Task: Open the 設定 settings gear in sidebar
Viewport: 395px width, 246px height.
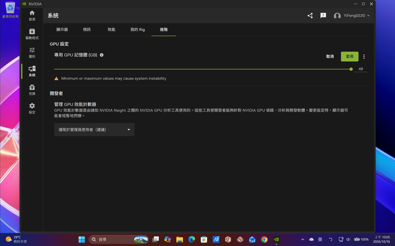Action: pos(32,108)
